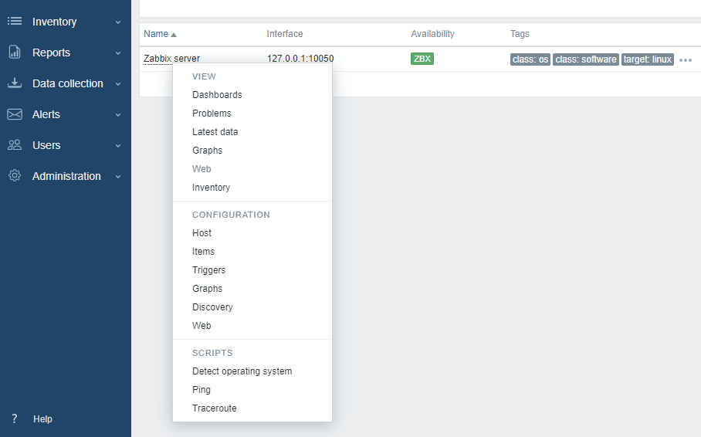Select Dashboards from the View section
This screenshot has width=701, height=437.
pyautogui.click(x=217, y=95)
